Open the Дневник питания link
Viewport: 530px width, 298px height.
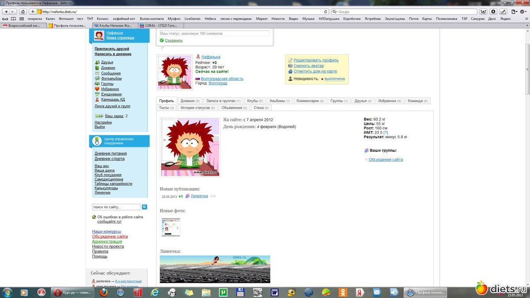coord(110,154)
